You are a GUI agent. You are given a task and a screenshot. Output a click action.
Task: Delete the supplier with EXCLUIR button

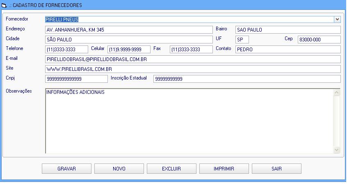[x=171, y=169]
